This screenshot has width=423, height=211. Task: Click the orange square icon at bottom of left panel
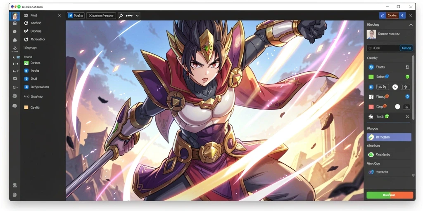(x=26, y=107)
